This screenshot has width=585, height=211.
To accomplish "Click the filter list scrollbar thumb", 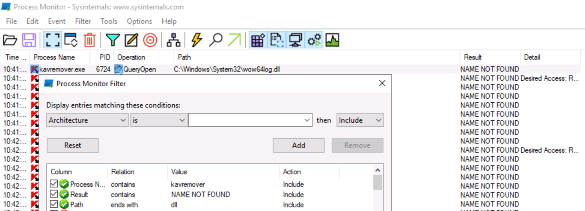I will [x=377, y=182].
